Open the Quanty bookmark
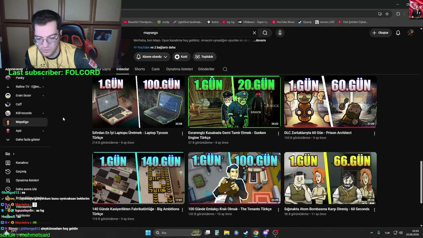The height and width of the screenshot is (238, 423). point(305,22)
